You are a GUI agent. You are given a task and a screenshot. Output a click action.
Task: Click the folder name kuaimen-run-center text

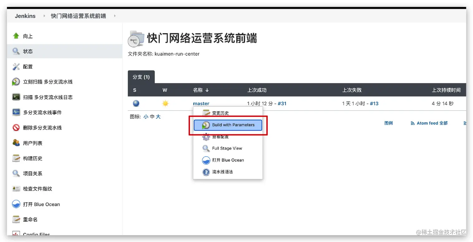(x=177, y=54)
